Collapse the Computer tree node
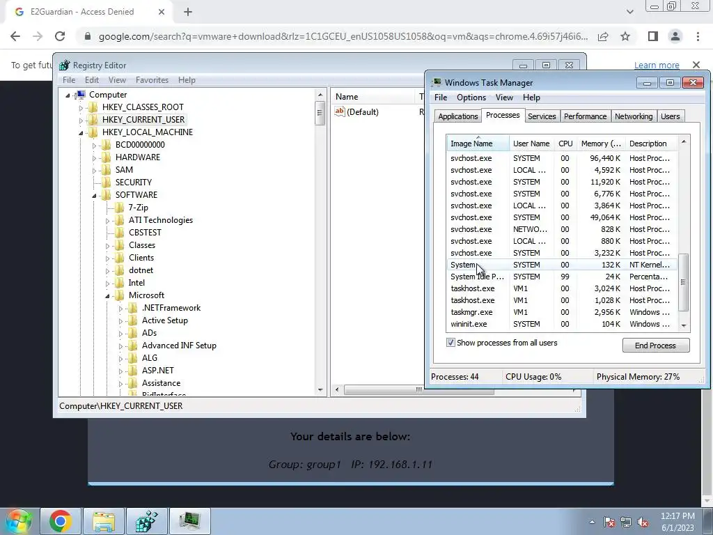 [68, 95]
